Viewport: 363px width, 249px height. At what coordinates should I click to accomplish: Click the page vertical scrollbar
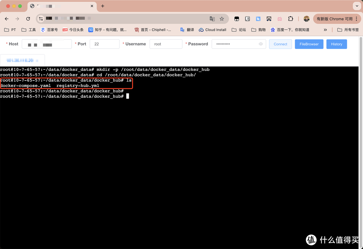(x=361, y=142)
